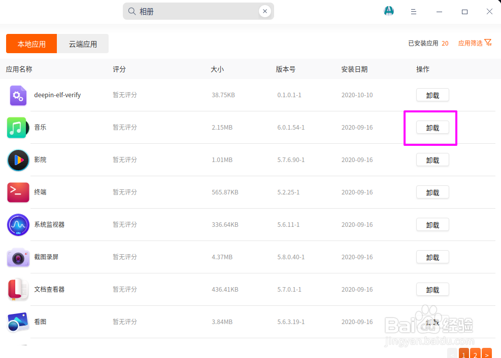This screenshot has height=358, width=501.
Task: Clear the search box text
Action: [x=264, y=11]
